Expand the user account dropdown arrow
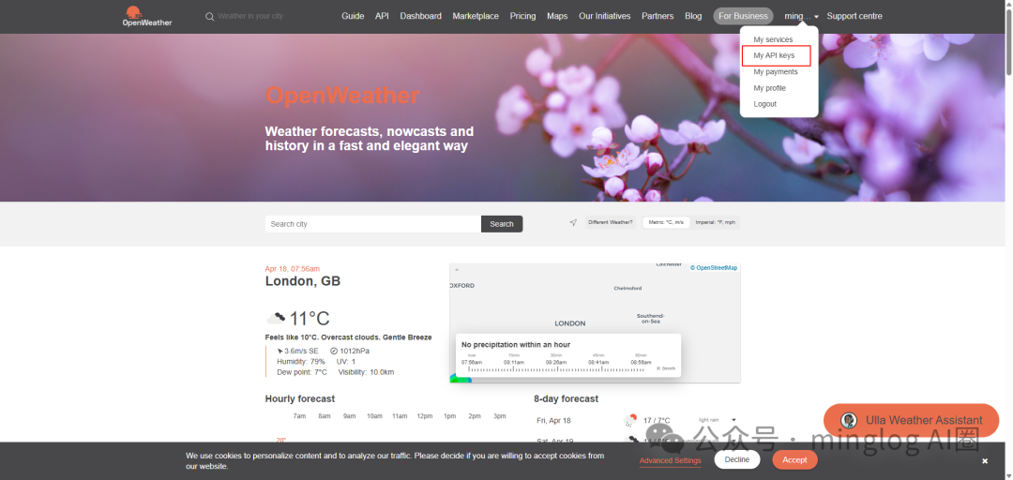This screenshot has width=1013, height=480. (x=817, y=17)
